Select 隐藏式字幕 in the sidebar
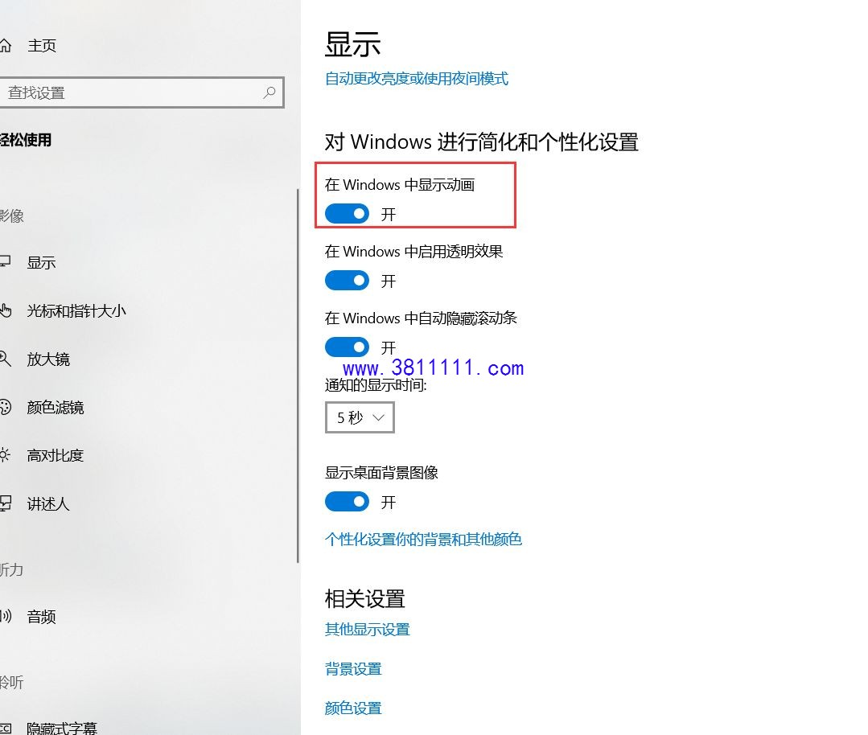Image resolution: width=868 pixels, height=735 pixels. pos(62,729)
